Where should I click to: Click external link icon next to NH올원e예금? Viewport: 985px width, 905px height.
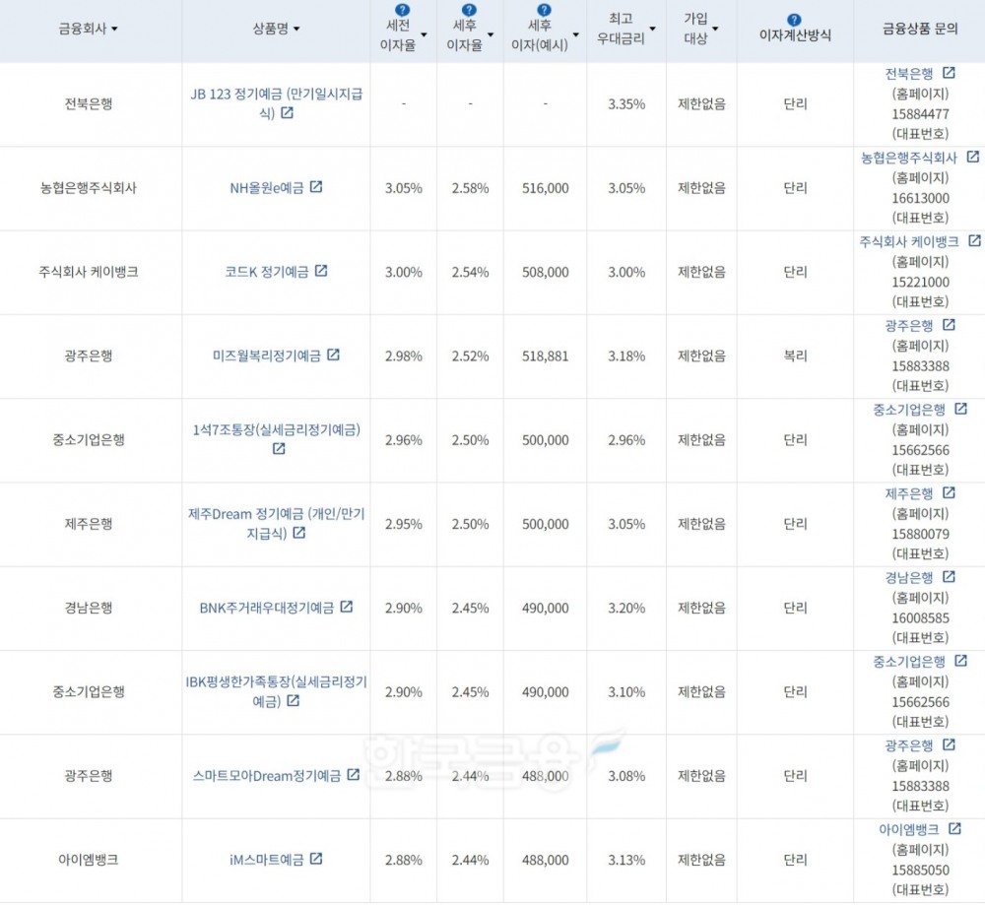316,189
